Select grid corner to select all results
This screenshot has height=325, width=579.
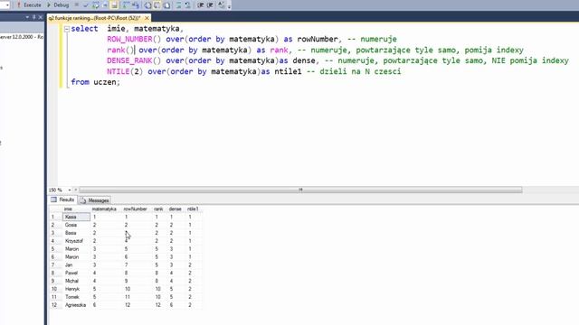55,209
